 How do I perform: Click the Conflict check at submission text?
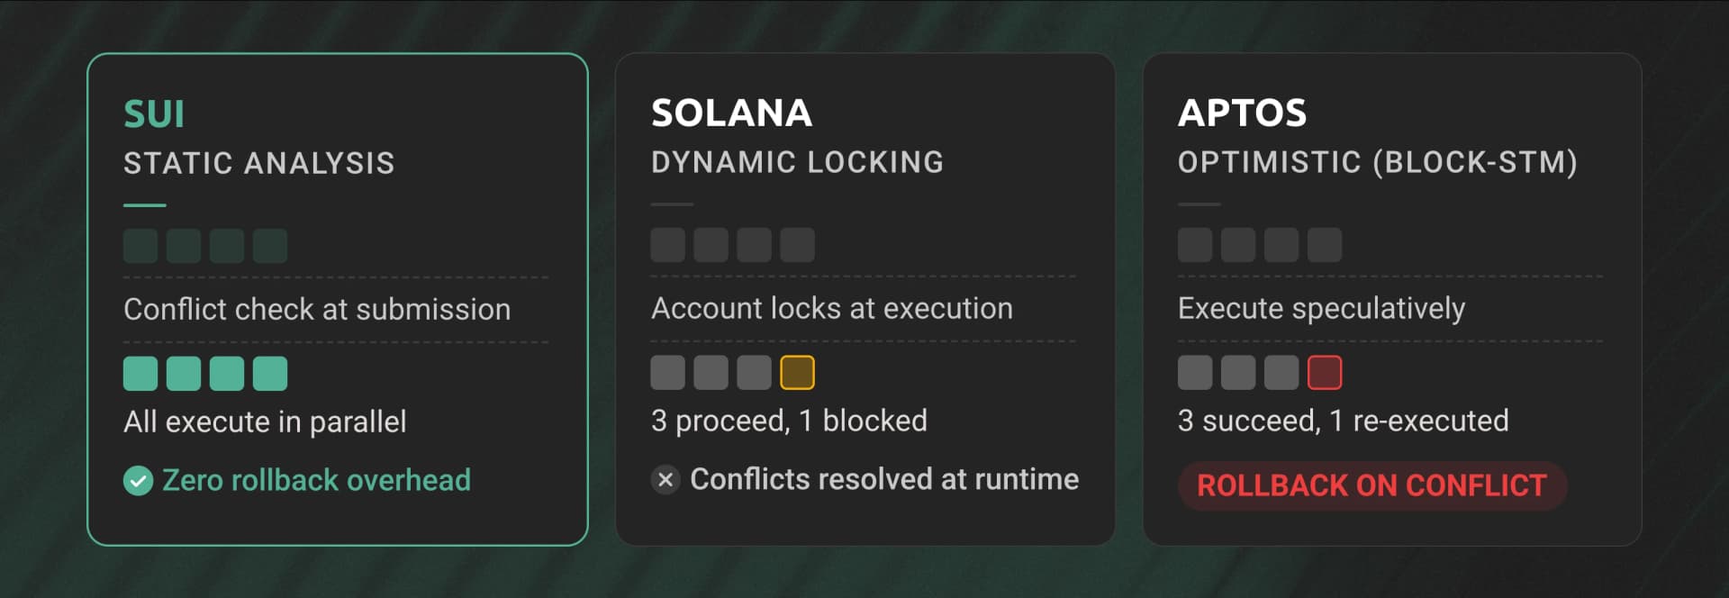click(317, 310)
